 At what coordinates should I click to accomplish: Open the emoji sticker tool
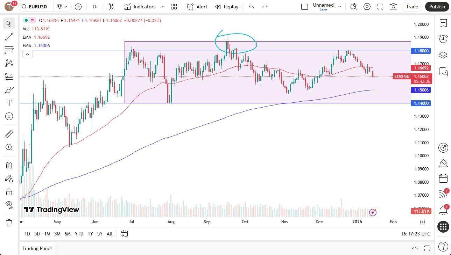[x=9, y=116]
